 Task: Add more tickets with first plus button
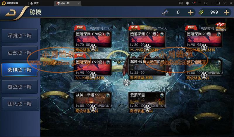[191, 13]
